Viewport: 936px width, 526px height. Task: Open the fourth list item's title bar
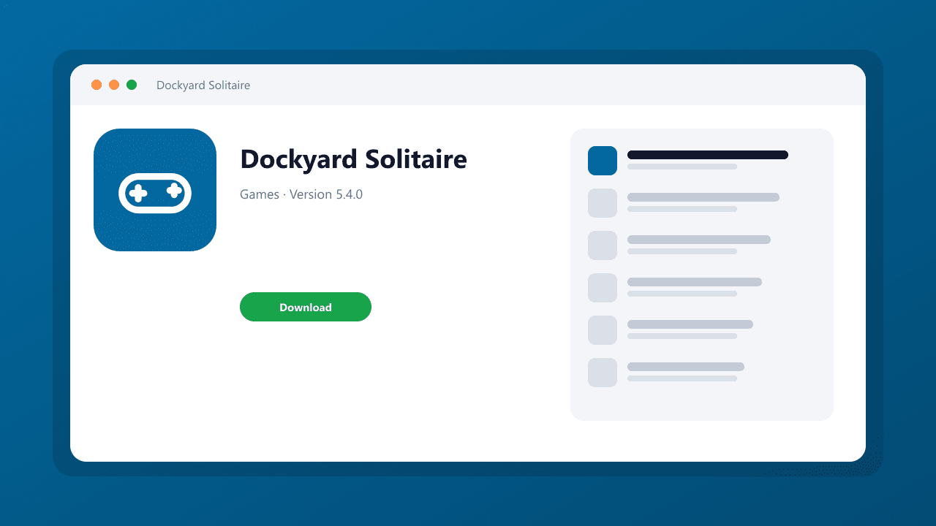point(695,282)
